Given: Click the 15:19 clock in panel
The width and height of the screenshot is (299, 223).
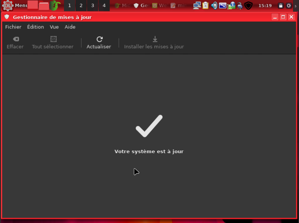Looking at the screenshot, I should pyautogui.click(x=265, y=6).
